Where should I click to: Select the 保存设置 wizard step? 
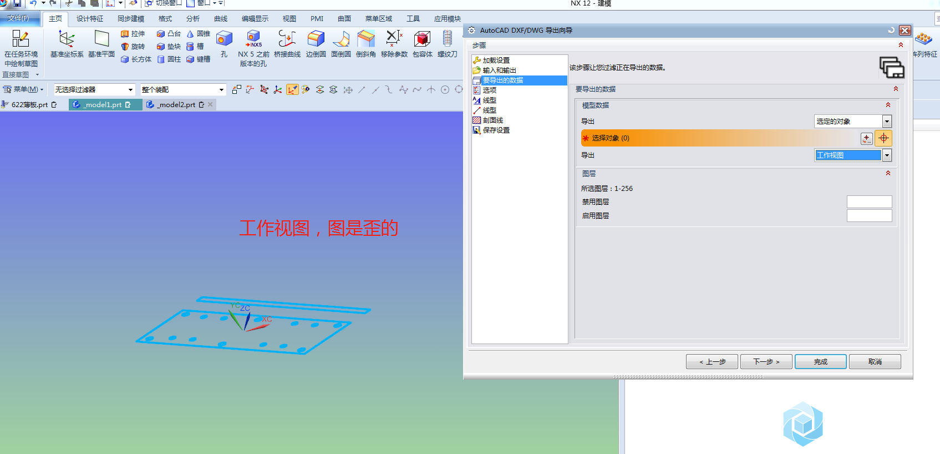pos(496,130)
